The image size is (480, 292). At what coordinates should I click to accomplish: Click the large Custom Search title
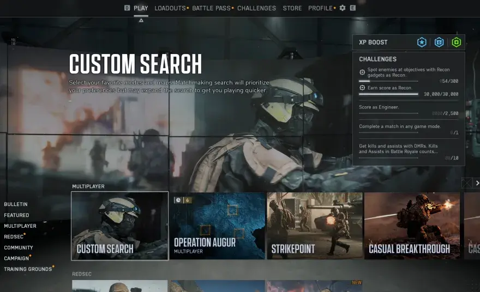135,64
